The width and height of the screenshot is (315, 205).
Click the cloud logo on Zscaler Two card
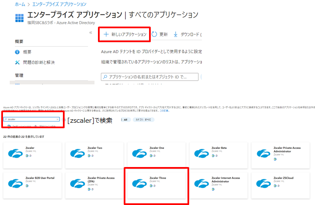77,154
